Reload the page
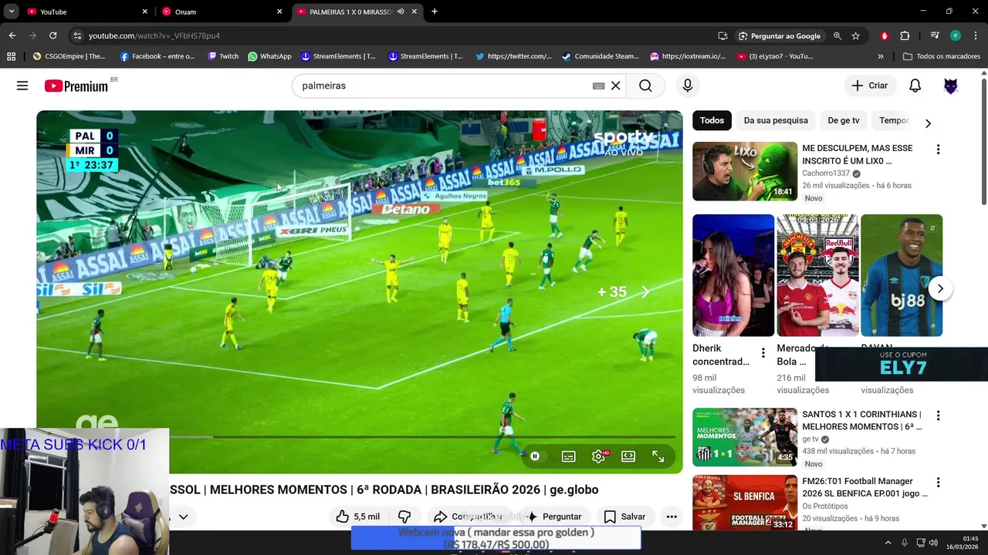Screen dimensions: 988x555 coord(52,35)
